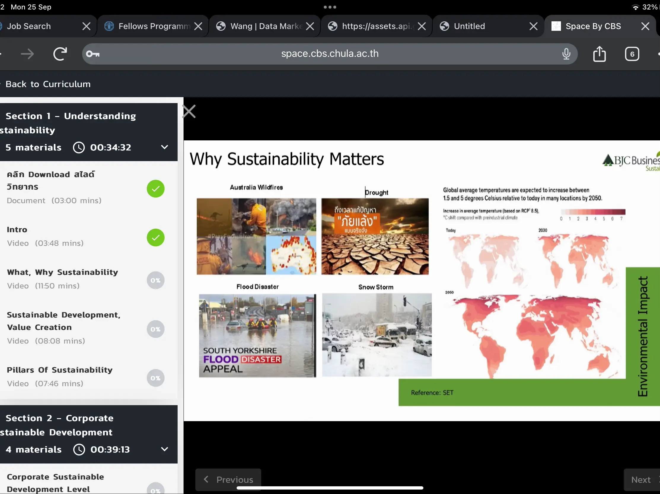Toggle Download slide document checkmark
The width and height of the screenshot is (660, 494).
click(155, 189)
